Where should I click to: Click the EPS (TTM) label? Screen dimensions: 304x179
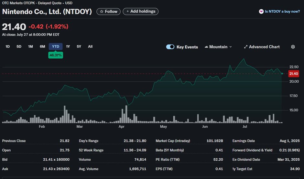click(x=164, y=169)
